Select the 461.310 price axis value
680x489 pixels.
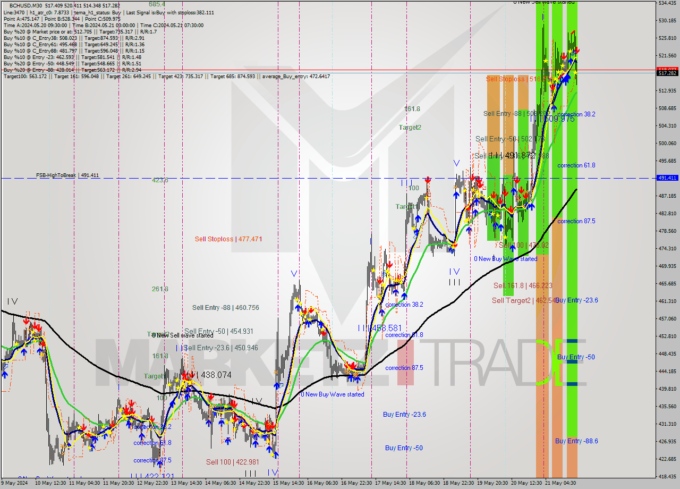(667, 301)
